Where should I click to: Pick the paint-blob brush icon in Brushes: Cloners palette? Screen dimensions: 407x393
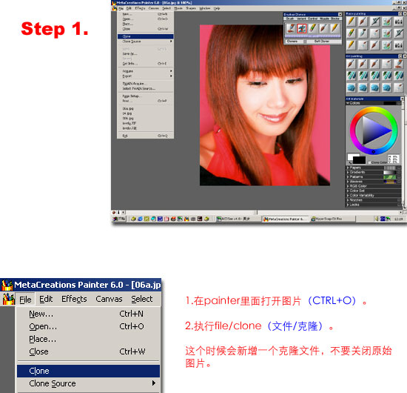pos(291,28)
